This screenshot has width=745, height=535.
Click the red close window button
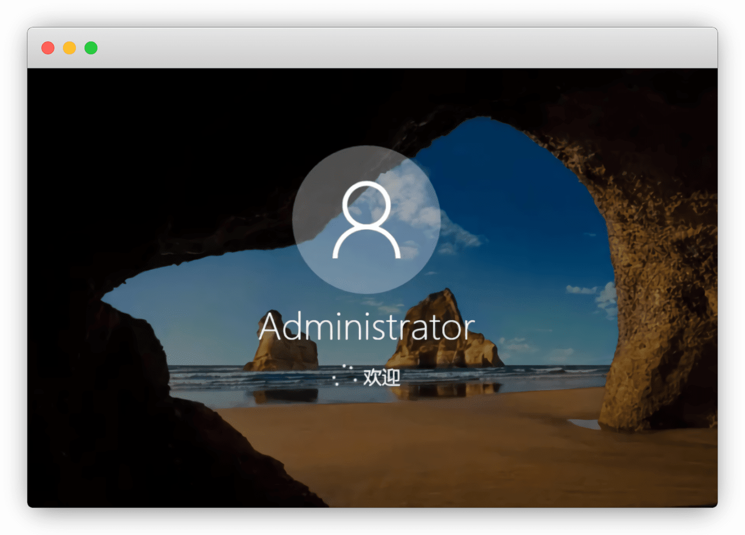[48, 48]
